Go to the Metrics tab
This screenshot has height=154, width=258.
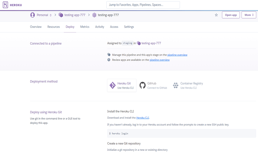coord(85,27)
